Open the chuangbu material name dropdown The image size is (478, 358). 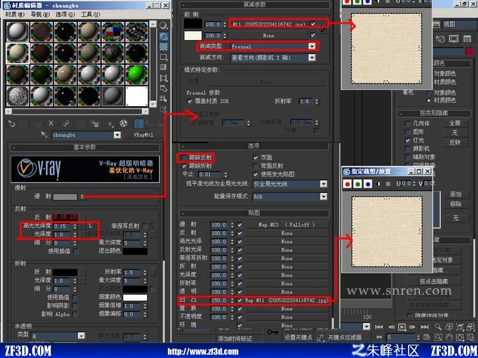coord(117,135)
